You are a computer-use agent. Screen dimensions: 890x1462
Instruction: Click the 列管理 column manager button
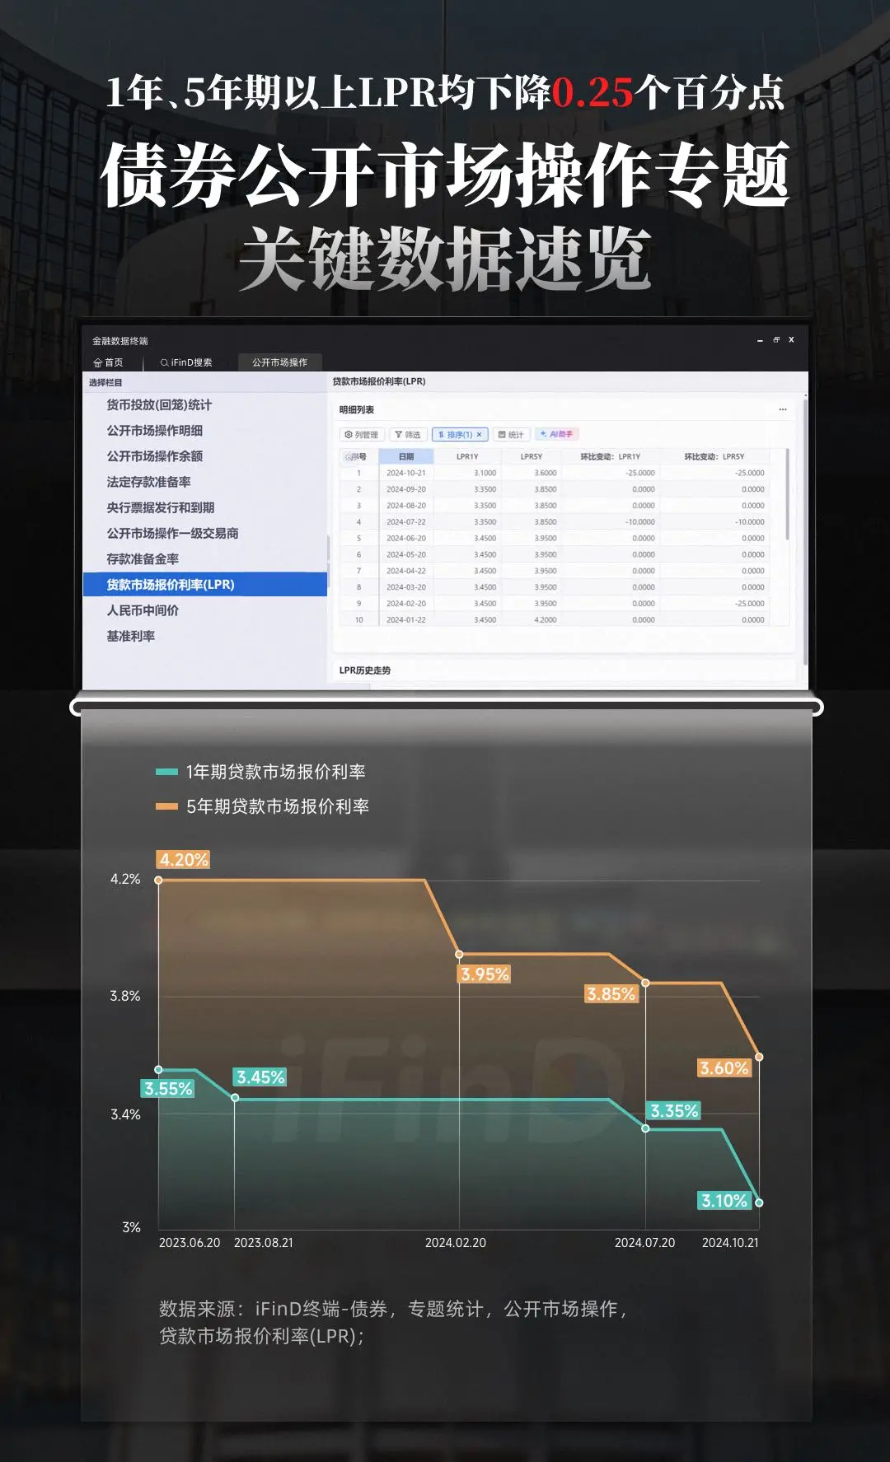[x=361, y=434]
